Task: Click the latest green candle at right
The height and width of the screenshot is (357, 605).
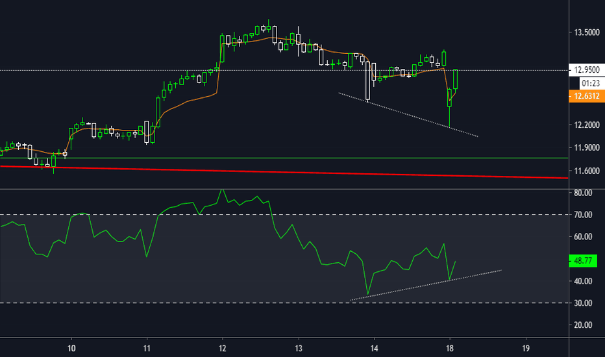Action: (x=455, y=79)
